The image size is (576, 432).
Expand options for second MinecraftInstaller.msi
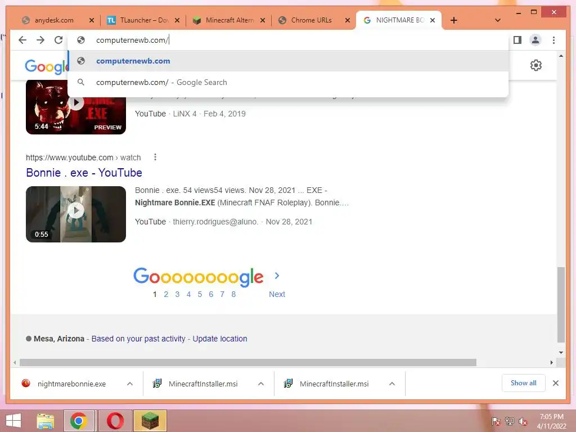point(392,384)
